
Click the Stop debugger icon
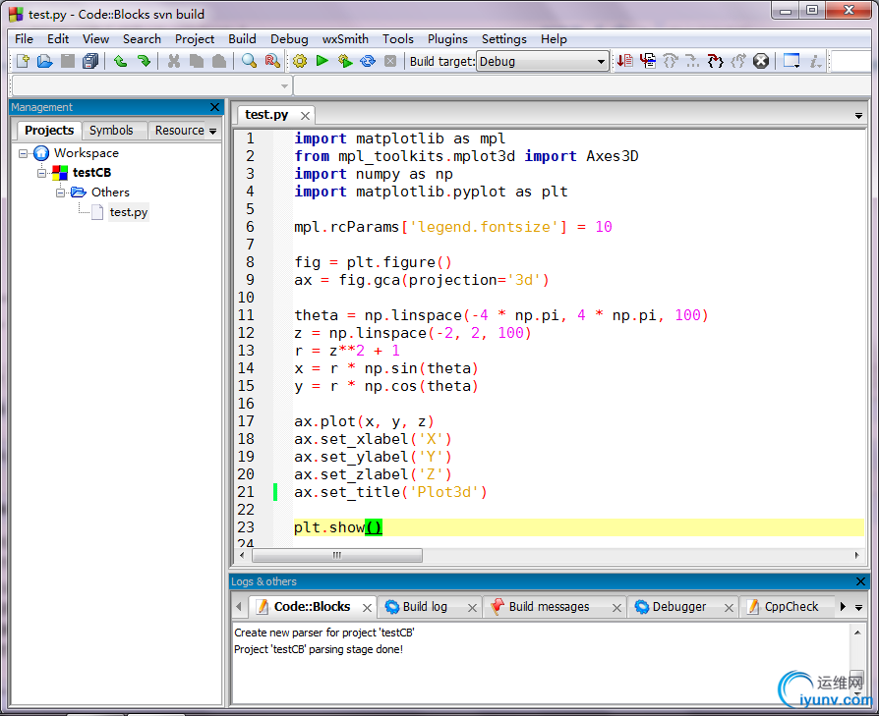point(761,61)
